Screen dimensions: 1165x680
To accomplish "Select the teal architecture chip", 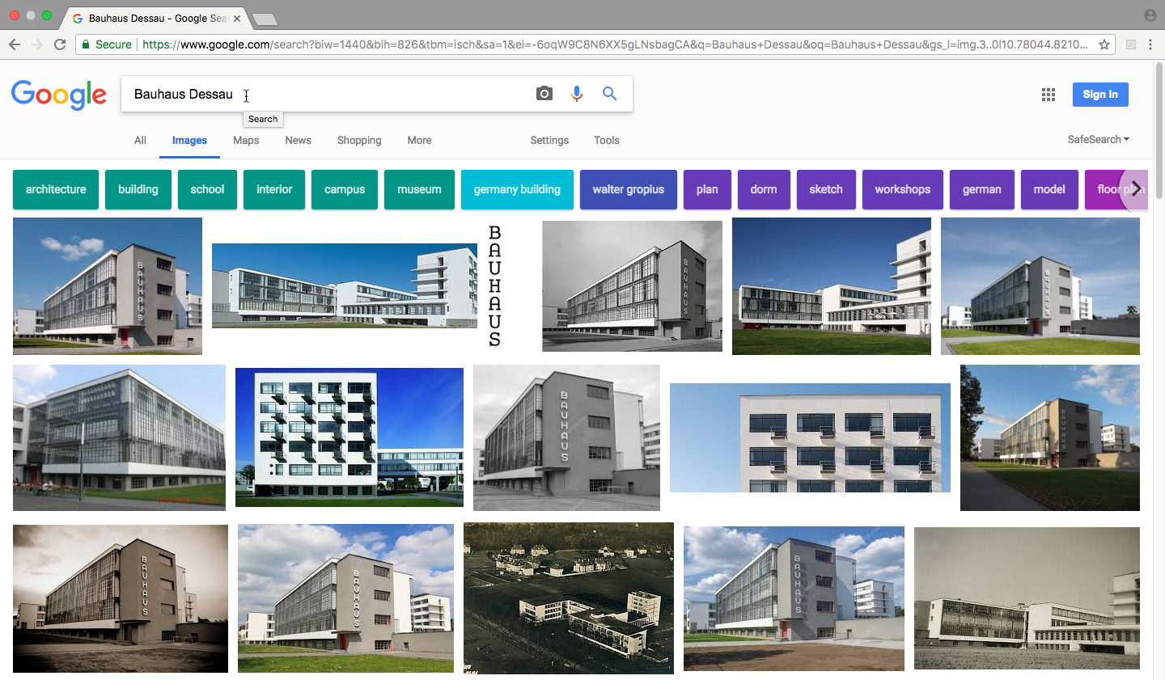I will coord(56,189).
